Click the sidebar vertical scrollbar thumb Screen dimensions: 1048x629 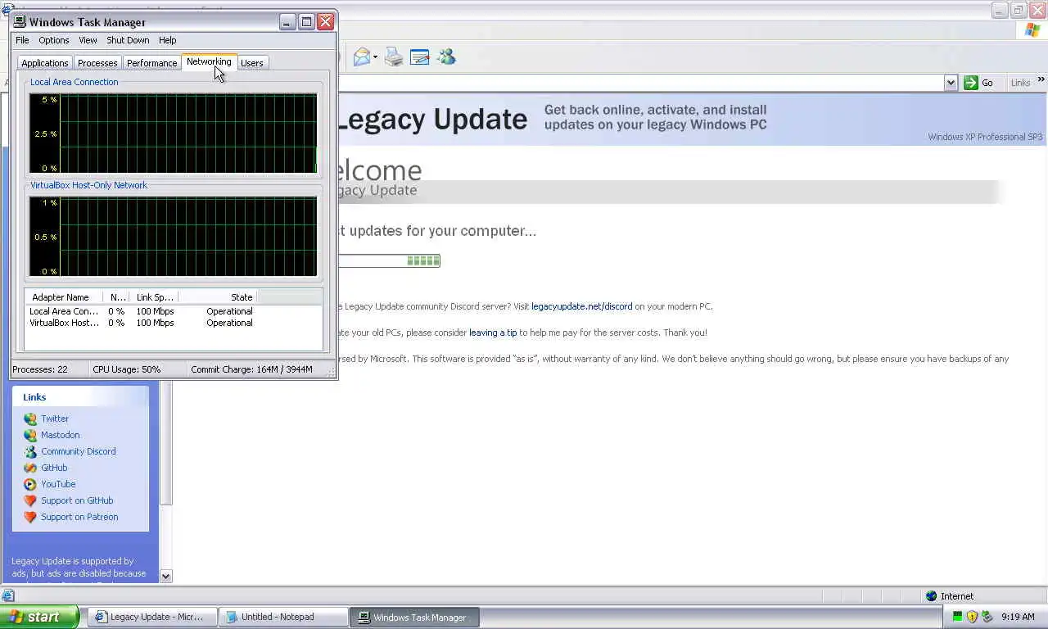click(166, 442)
